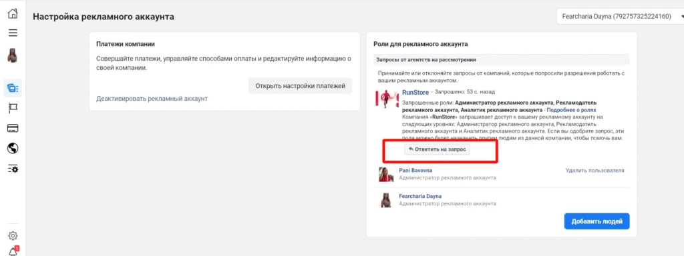Screen dimensions: 684x256
Task: Open the Подробнее о ролях link
Action: click(x=572, y=111)
